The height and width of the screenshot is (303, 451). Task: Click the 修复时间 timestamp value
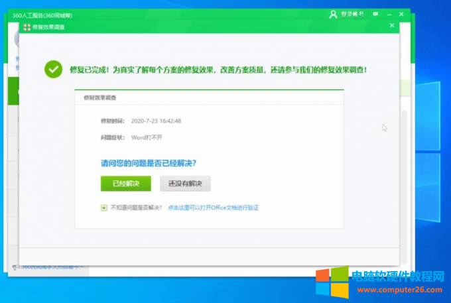(x=156, y=121)
